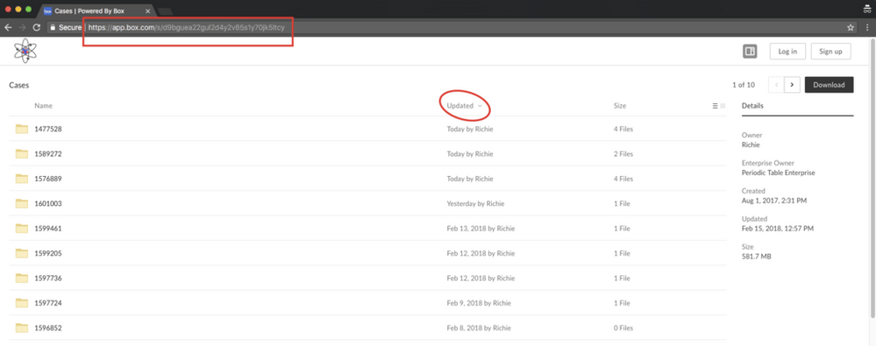Bookmark page with star icon

(x=851, y=27)
